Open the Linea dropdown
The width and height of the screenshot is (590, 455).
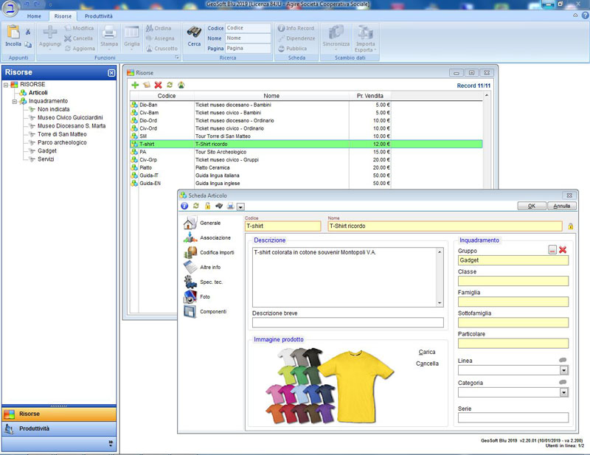tap(563, 370)
